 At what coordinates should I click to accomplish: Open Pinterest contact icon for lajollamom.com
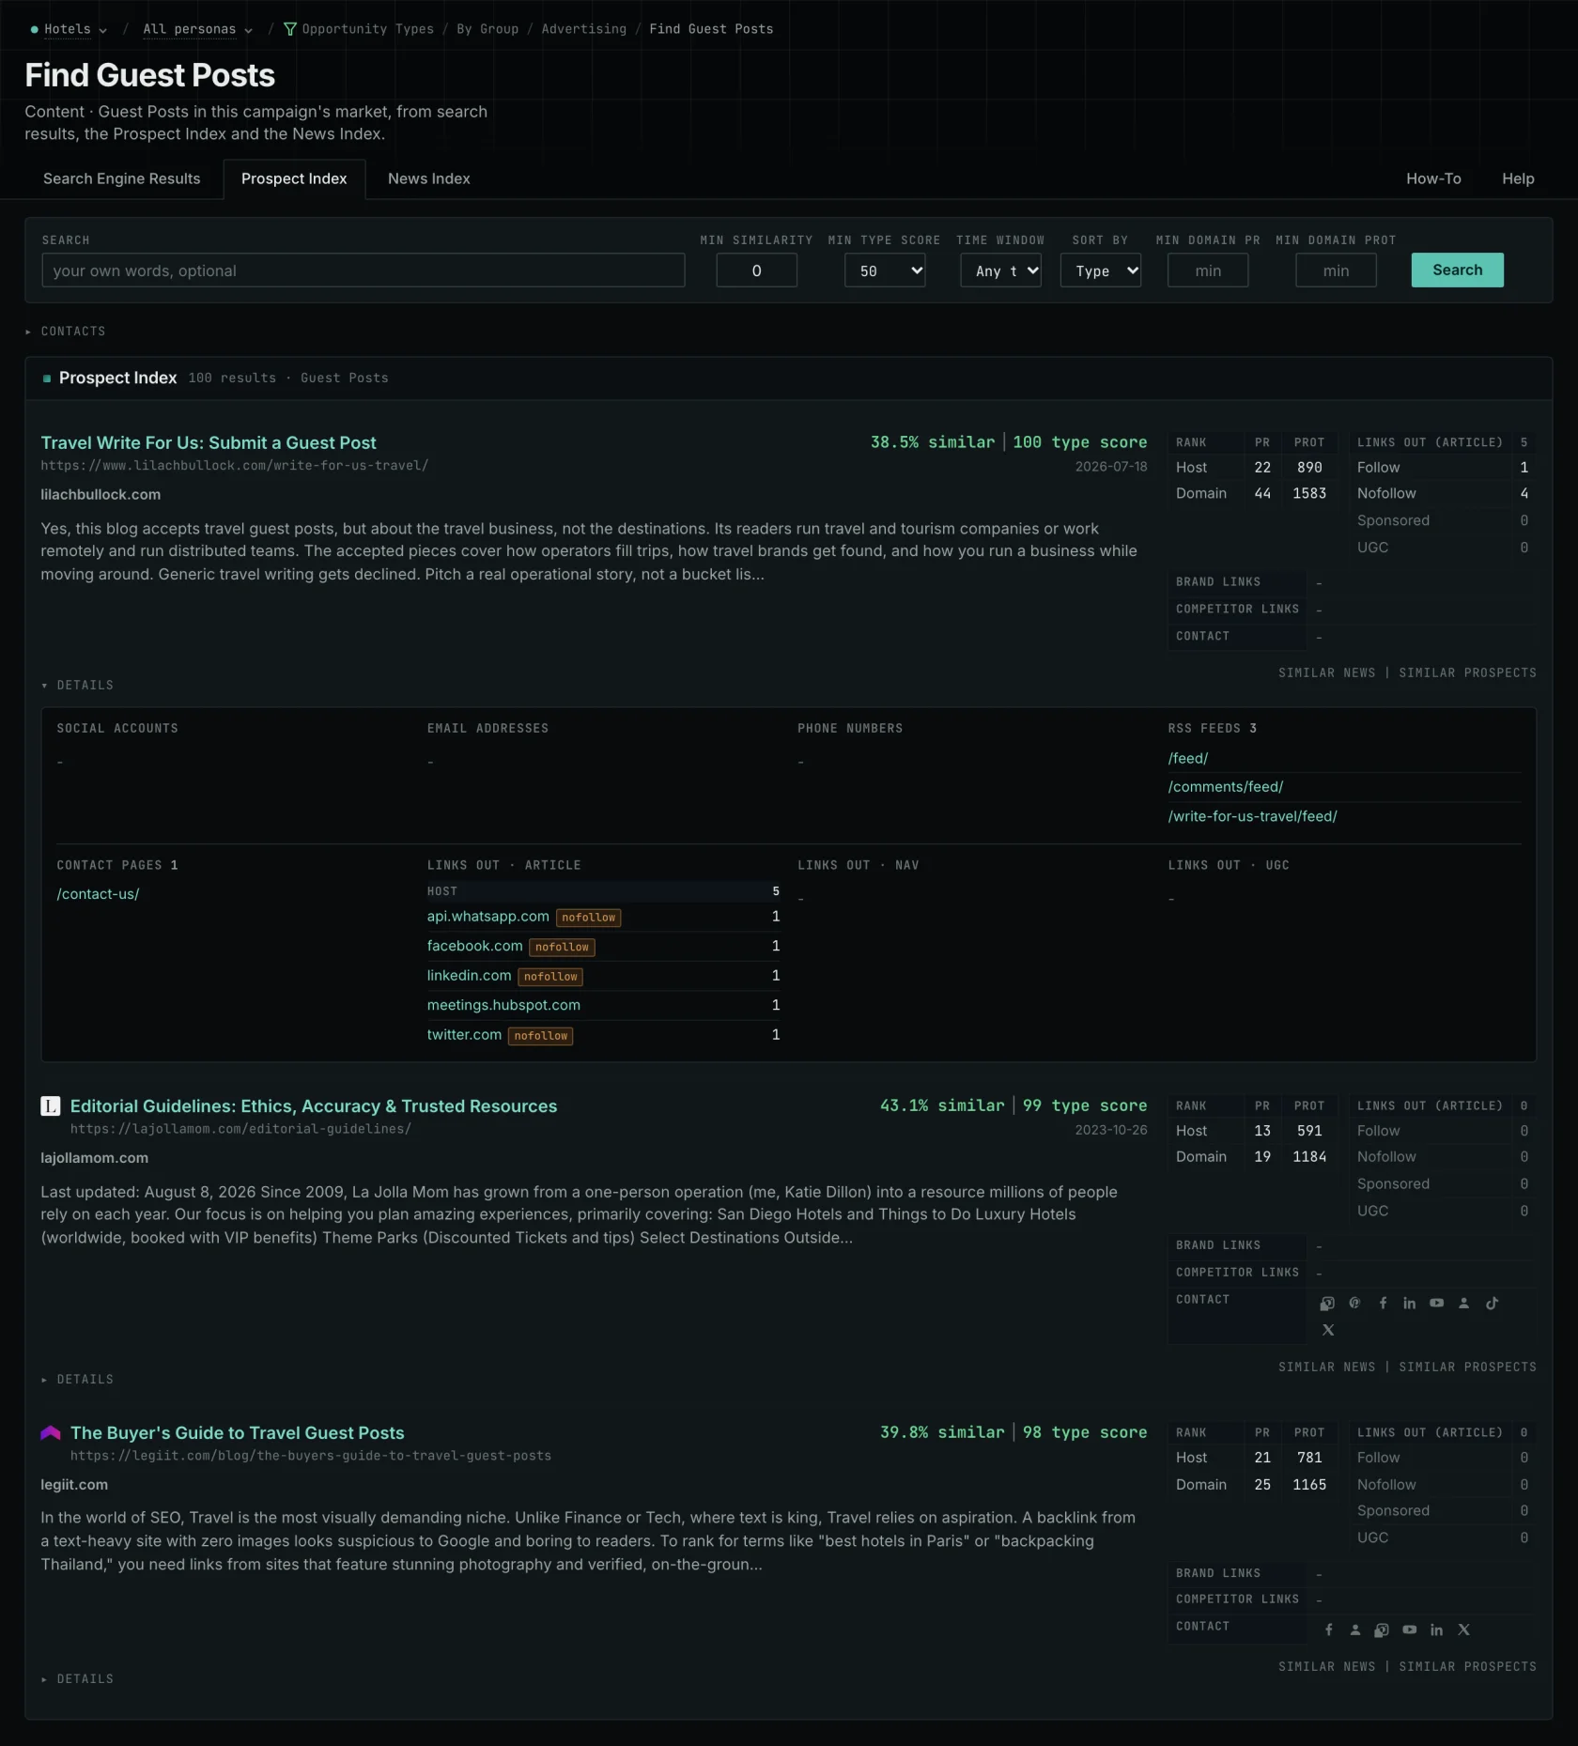(1354, 1303)
